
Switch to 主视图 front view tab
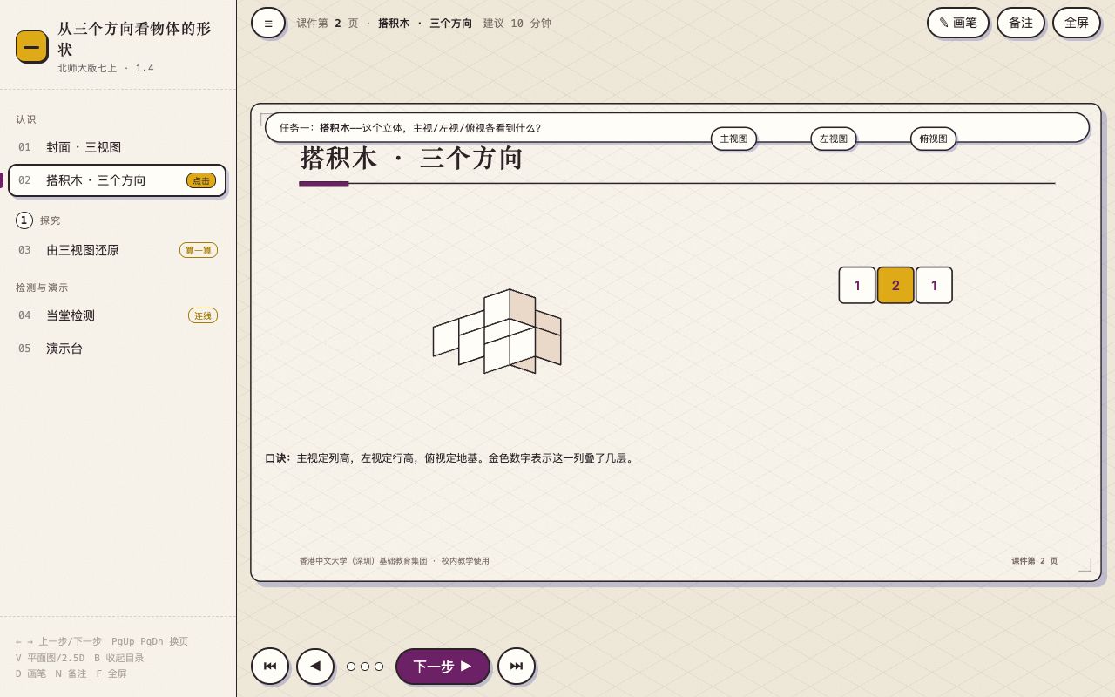[733, 139]
